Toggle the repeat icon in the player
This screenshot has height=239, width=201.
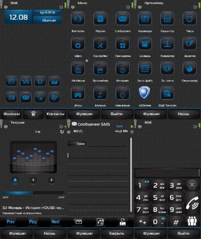coord(62,132)
